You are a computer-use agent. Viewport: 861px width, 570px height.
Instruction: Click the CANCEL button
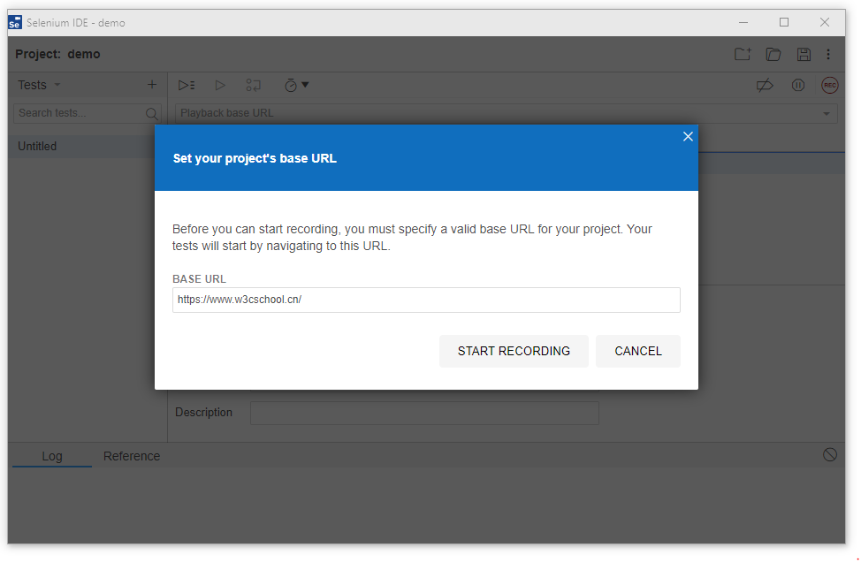637,351
